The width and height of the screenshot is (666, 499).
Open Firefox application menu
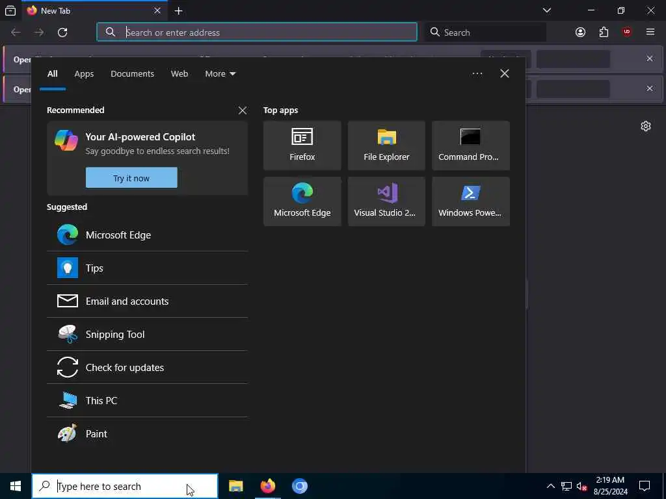650,32
